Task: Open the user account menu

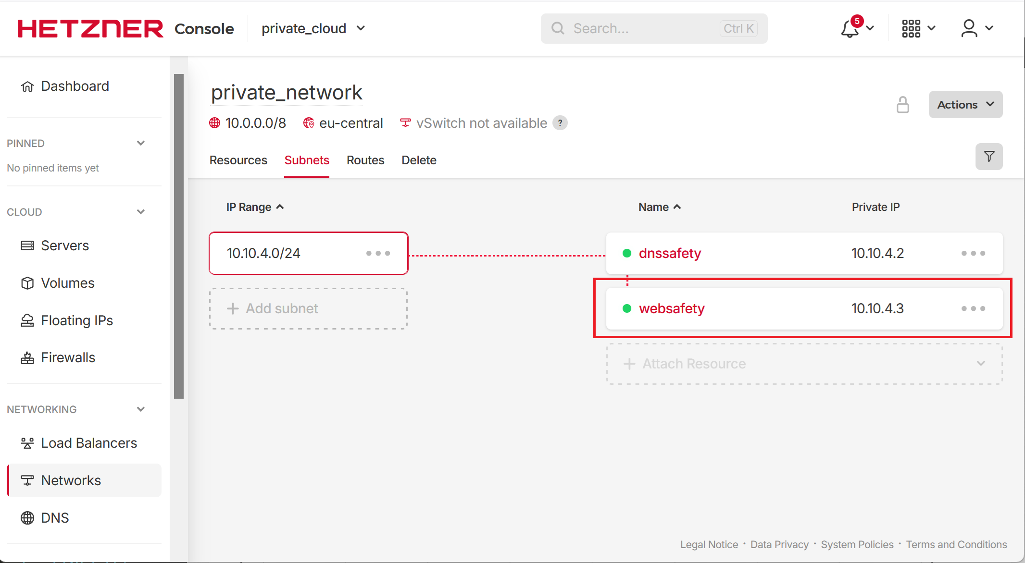Action: pyautogui.click(x=969, y=28)
